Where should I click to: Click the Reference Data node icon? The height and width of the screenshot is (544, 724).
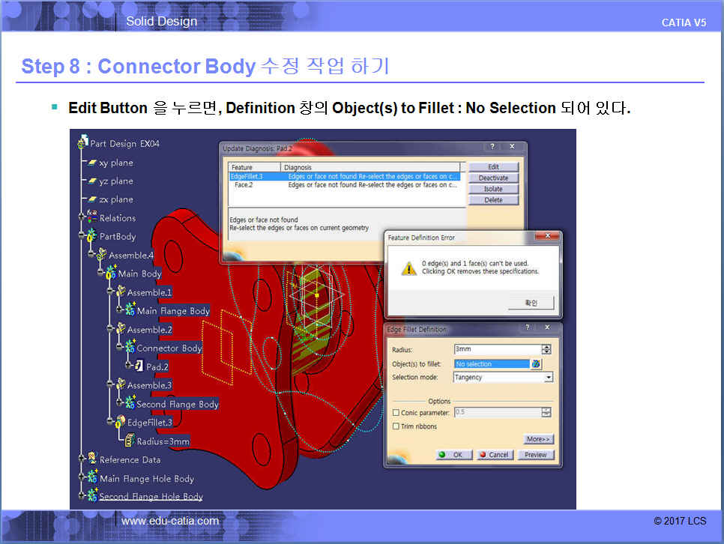tap(91, 459)
